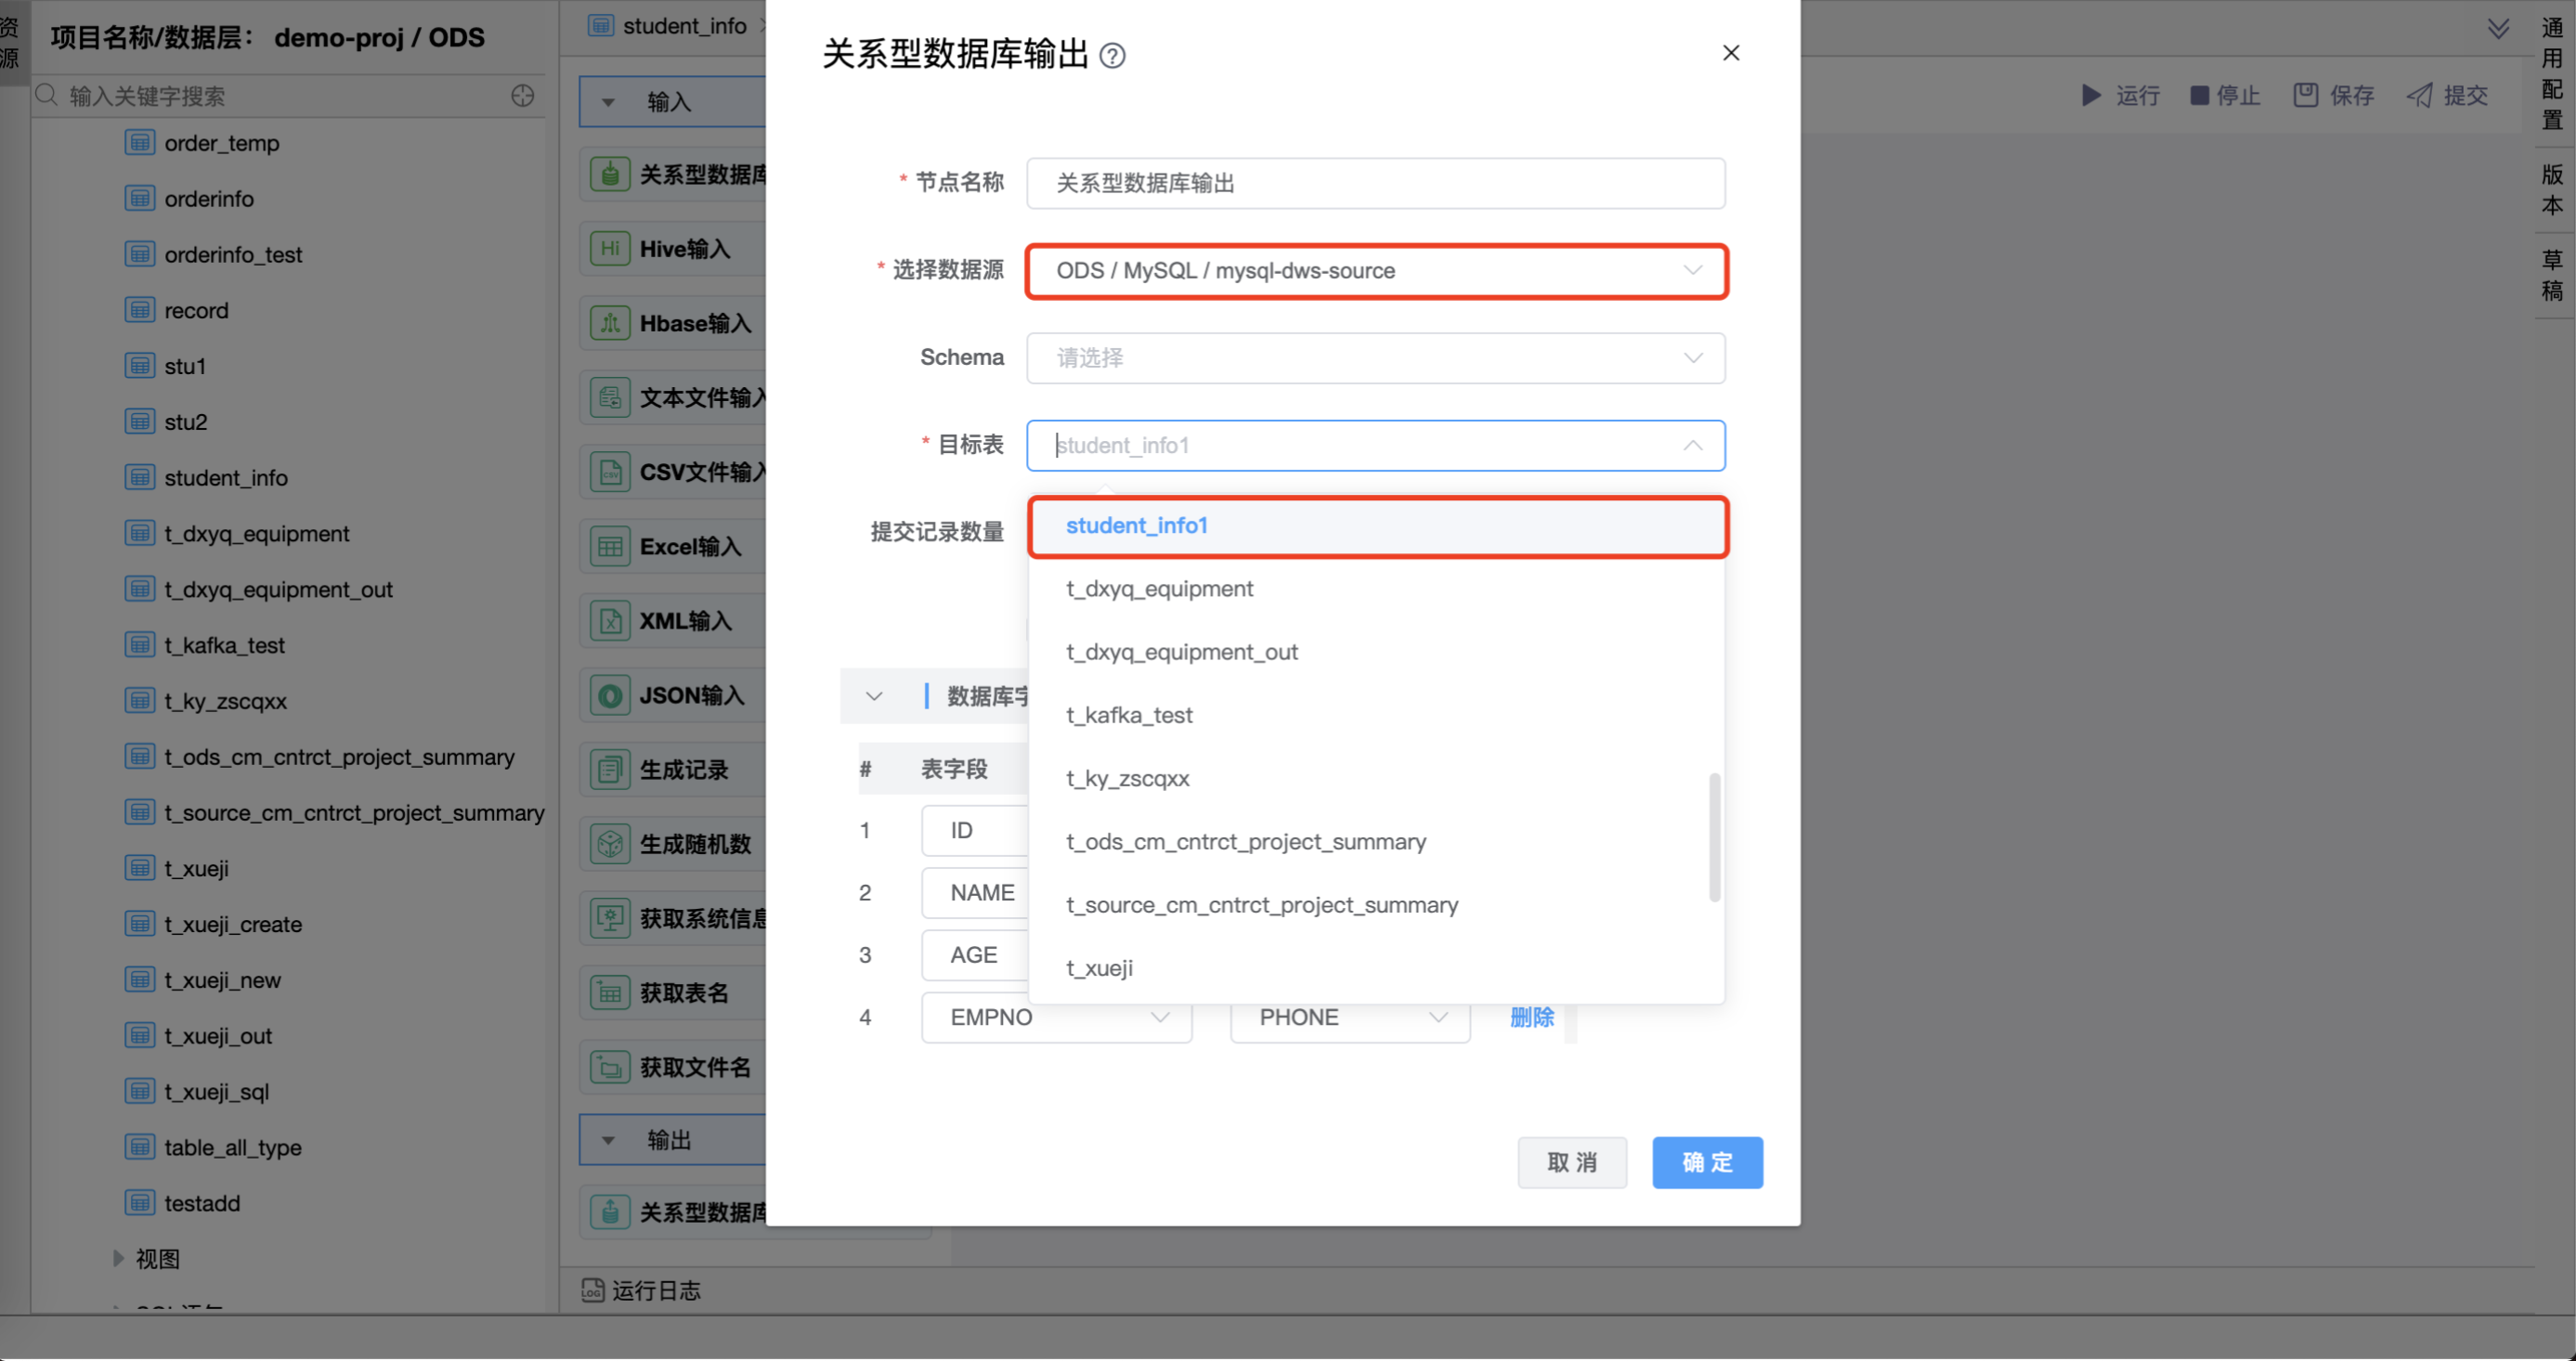2576x1361 pixels.
Task: Click the Hbase输入 component icon
Action: (x=609, y=323)
